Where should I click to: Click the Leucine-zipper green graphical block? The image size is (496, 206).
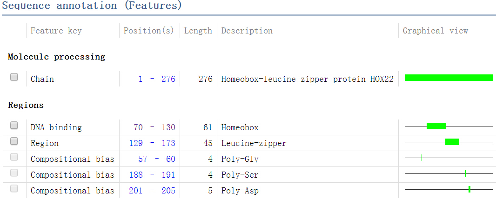(x=452, y=142)
